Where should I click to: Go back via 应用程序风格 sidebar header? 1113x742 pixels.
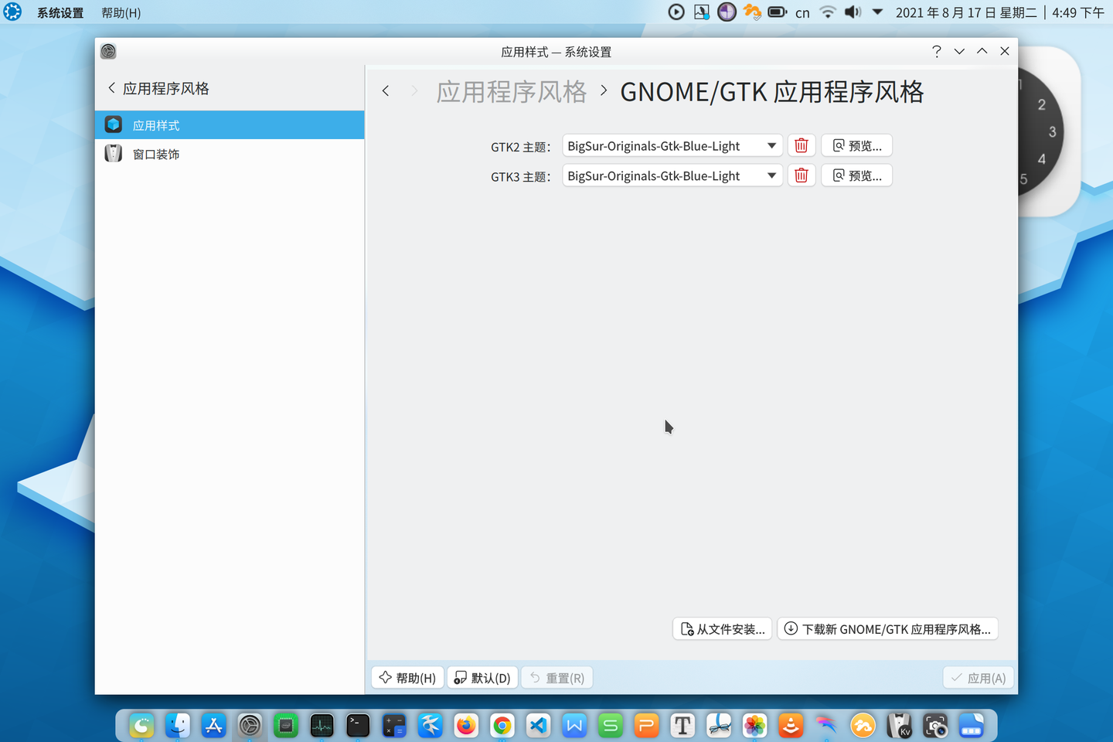[x=158, y=88]
